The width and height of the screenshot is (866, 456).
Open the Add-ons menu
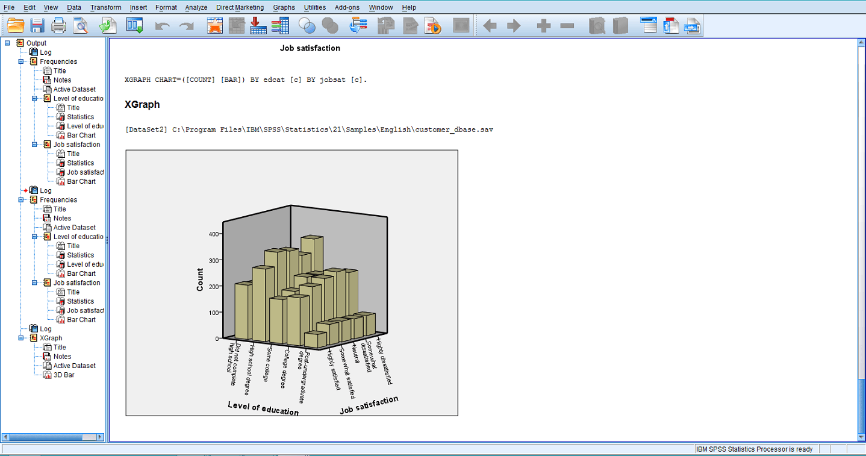point(347,7)
